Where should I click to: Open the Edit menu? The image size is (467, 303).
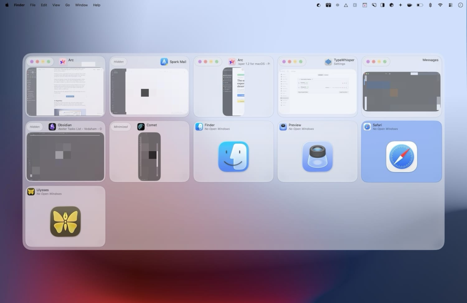click(x=44, y=5)
